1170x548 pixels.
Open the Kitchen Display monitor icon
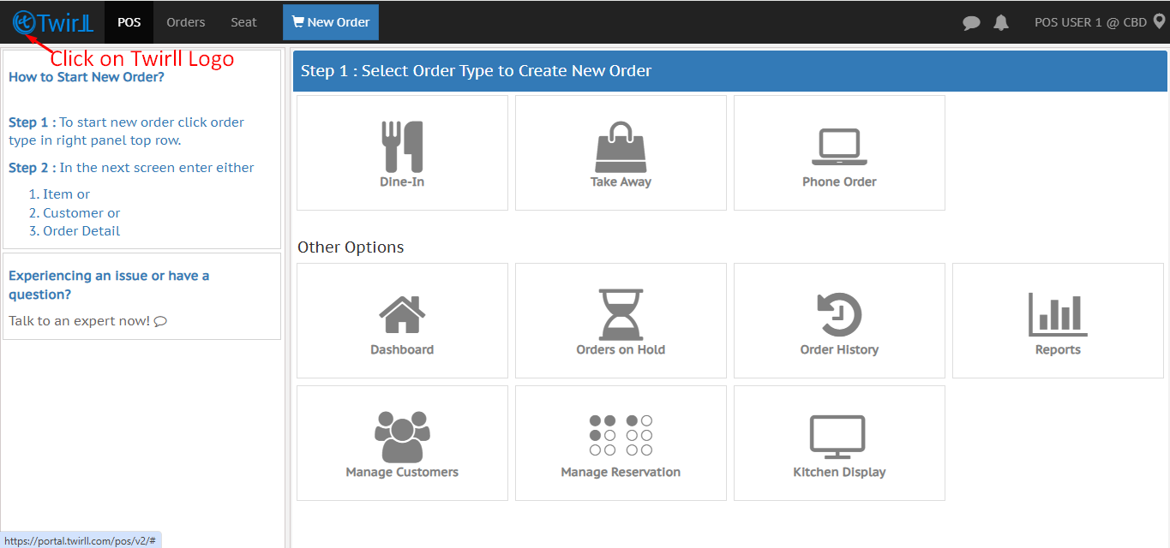[837, 437]
